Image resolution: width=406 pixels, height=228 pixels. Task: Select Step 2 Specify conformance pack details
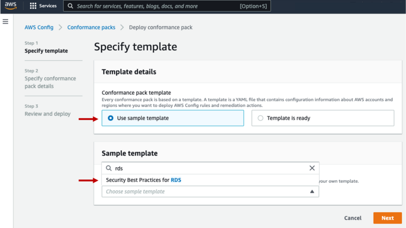(x=50, y=82)
